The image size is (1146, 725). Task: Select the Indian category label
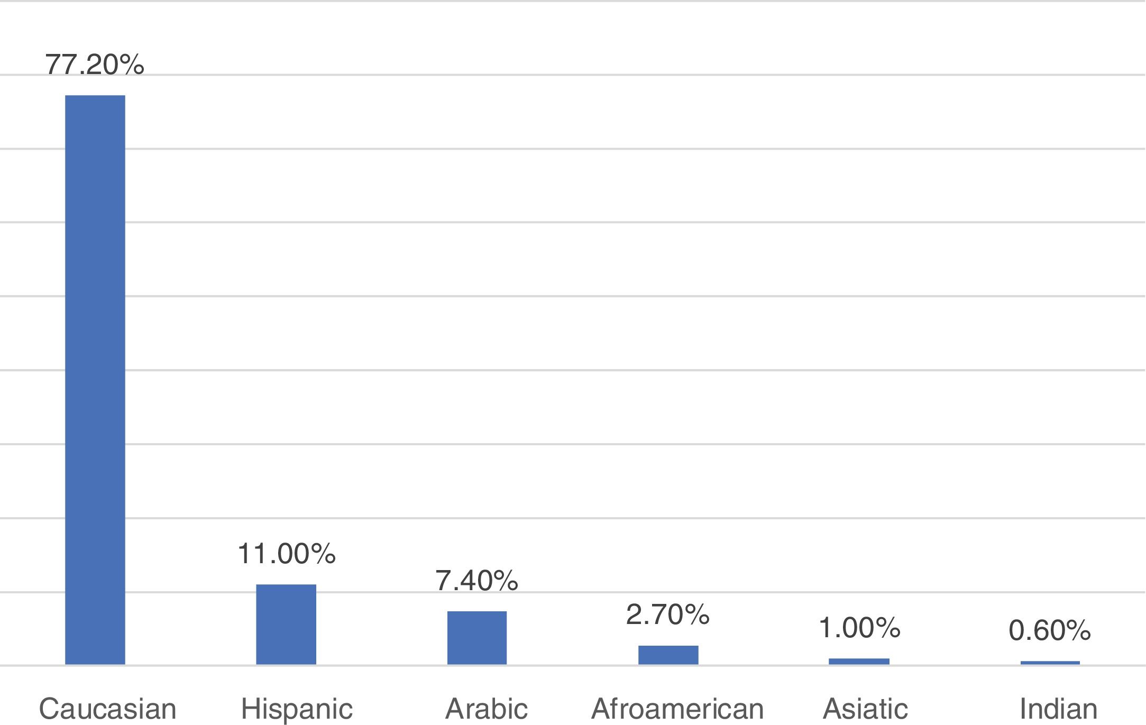tap(1058, 709)
